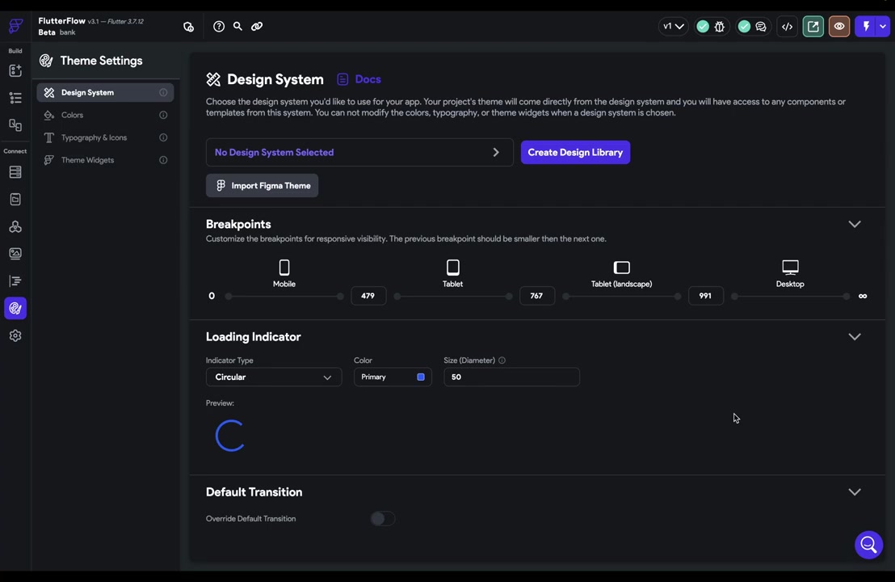Edit the 479 breakpoint value field
Screen dimensions: 895x582
click(x=368, y=296)
